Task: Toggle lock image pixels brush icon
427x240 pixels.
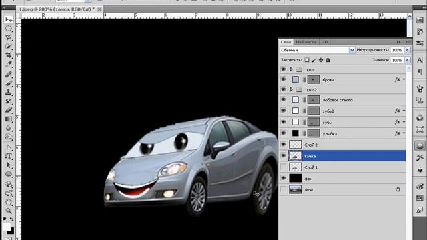Action: click(314, 60)
